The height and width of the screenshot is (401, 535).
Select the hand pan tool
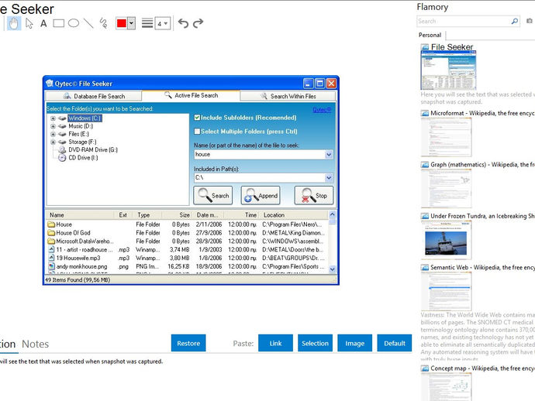click(x=14, y=23)
